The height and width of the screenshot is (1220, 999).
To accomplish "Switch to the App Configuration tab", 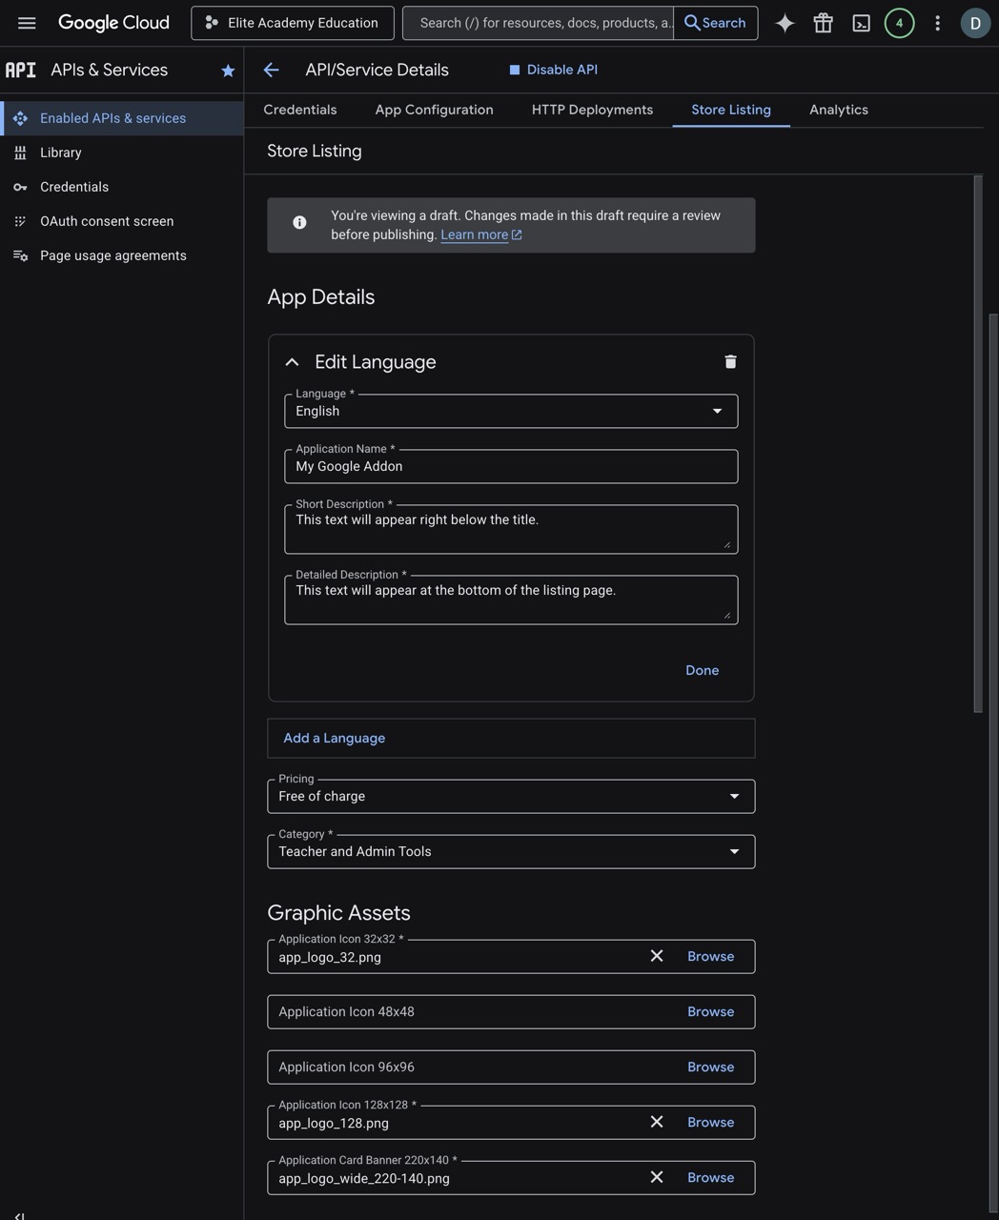I will 434,110.
